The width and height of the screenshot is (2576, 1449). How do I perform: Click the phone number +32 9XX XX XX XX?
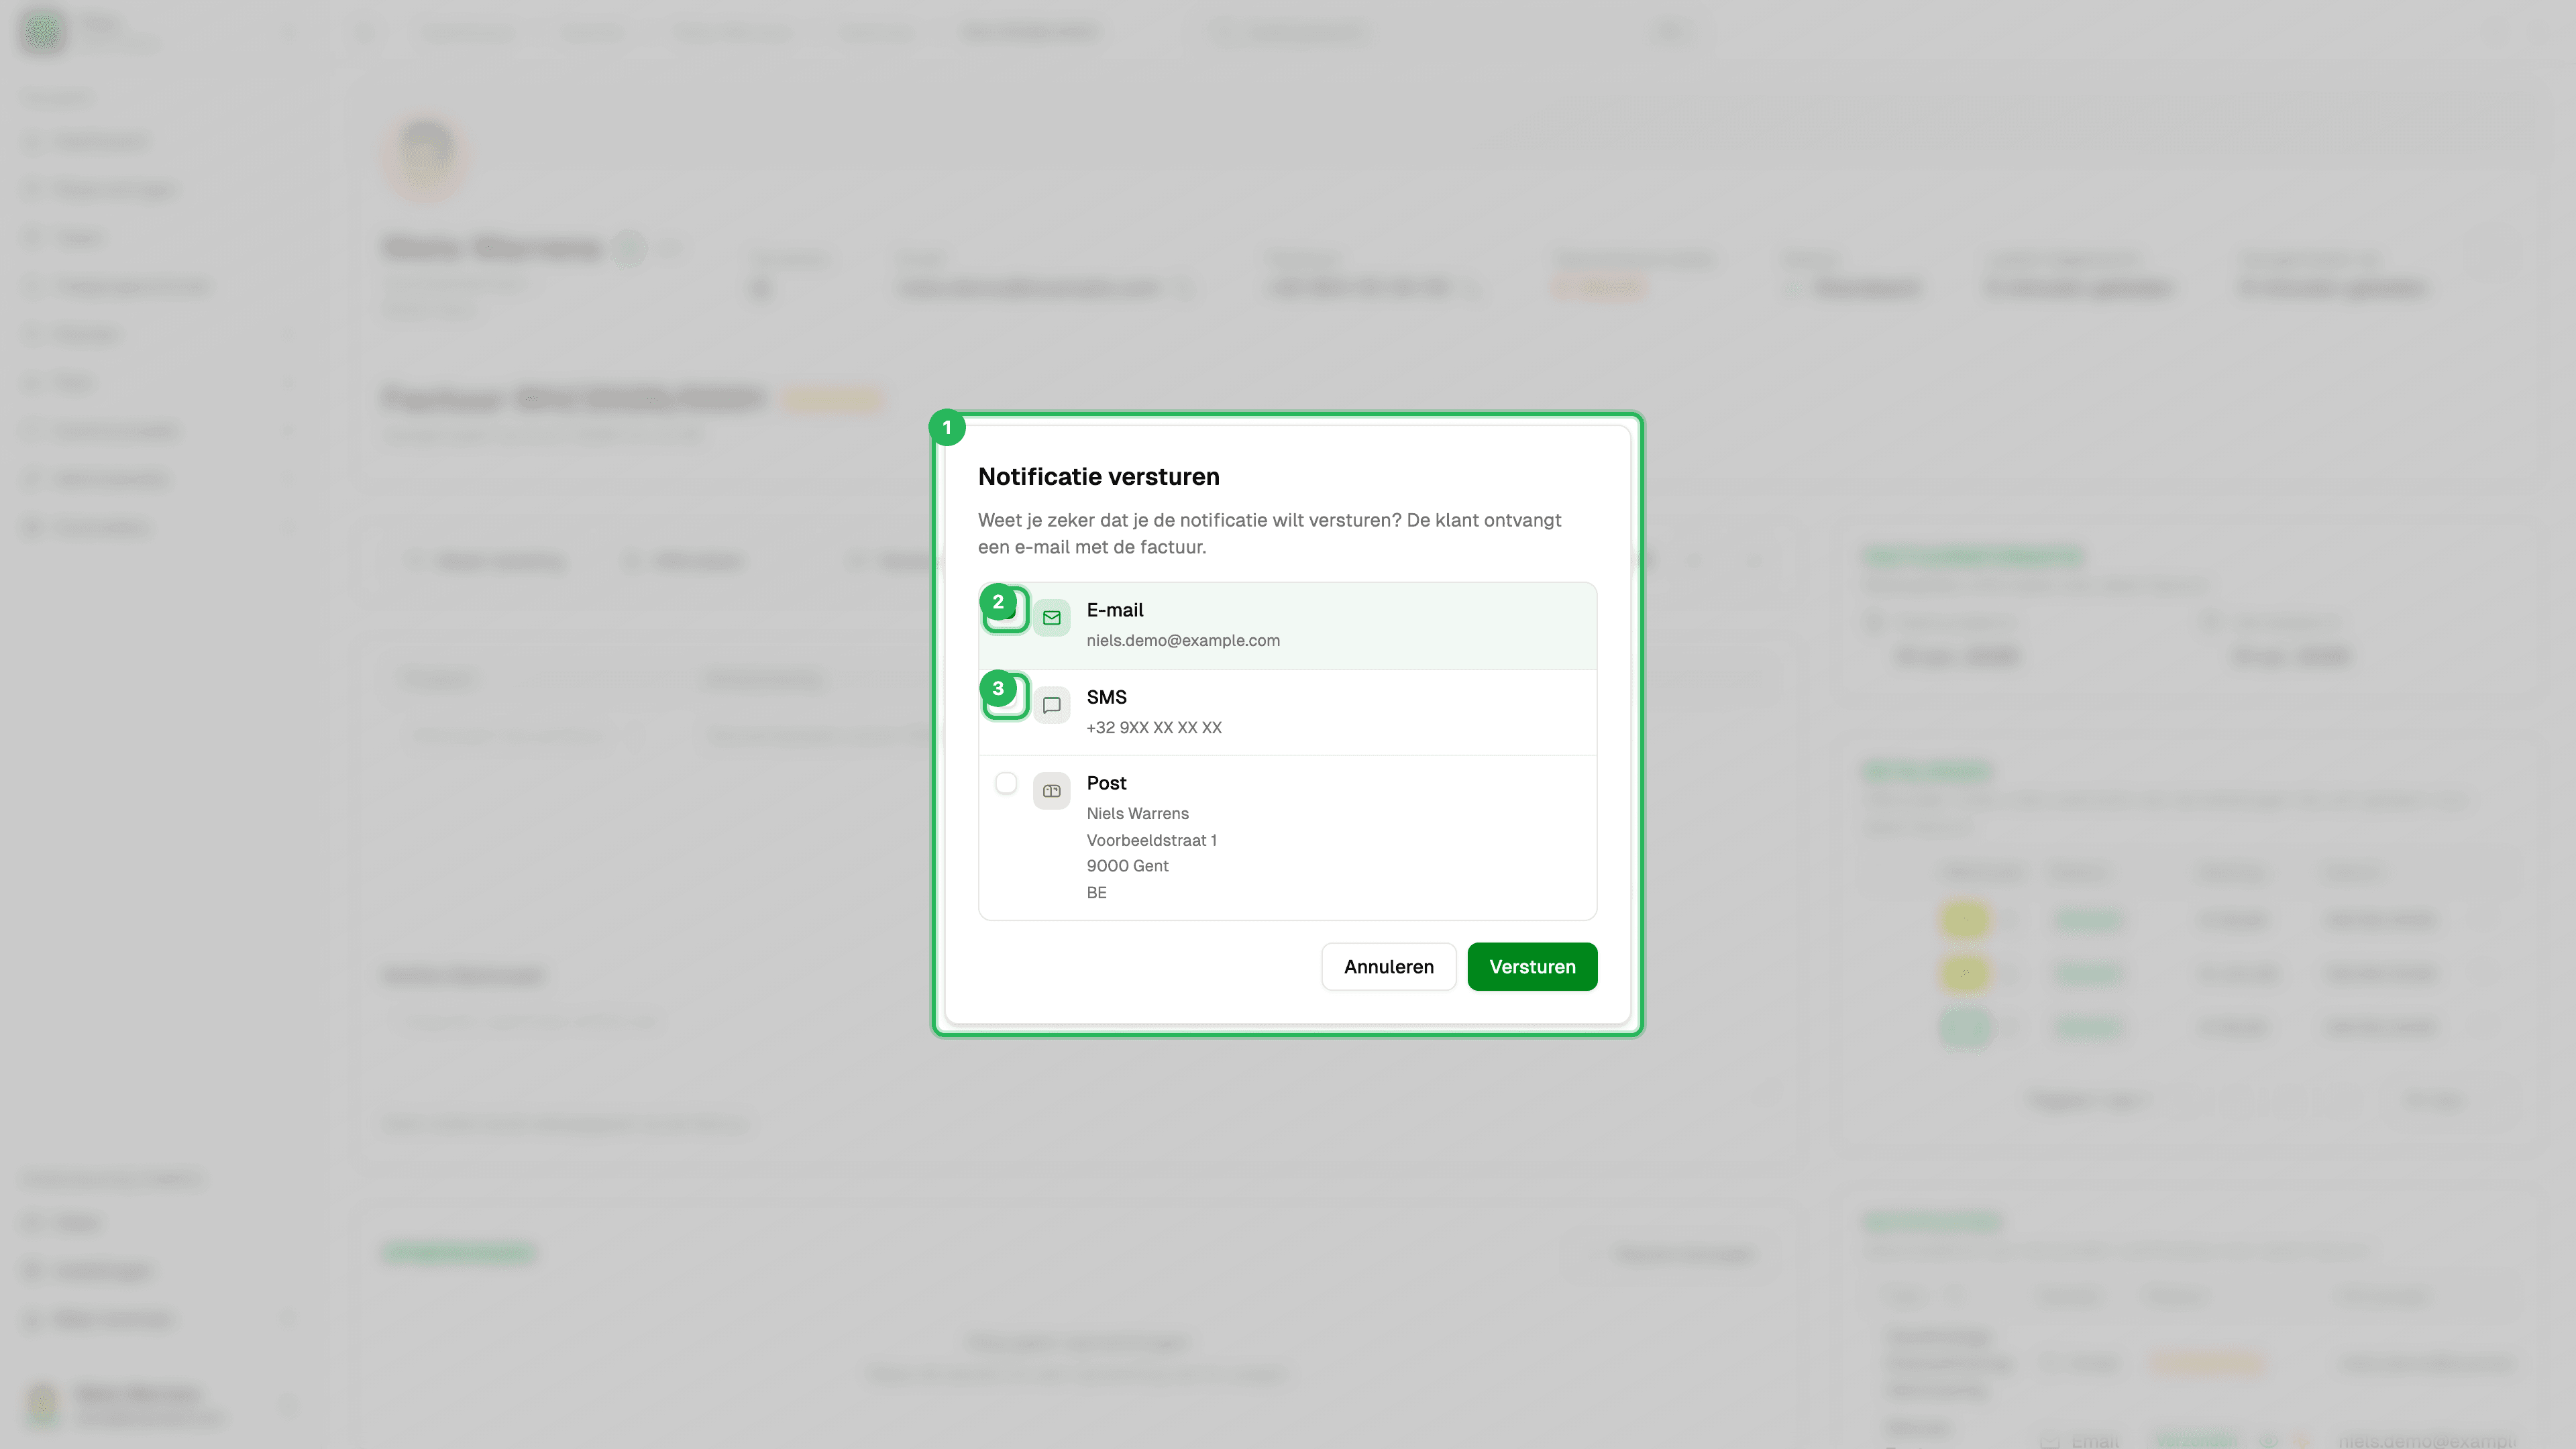click(1154, 727)
